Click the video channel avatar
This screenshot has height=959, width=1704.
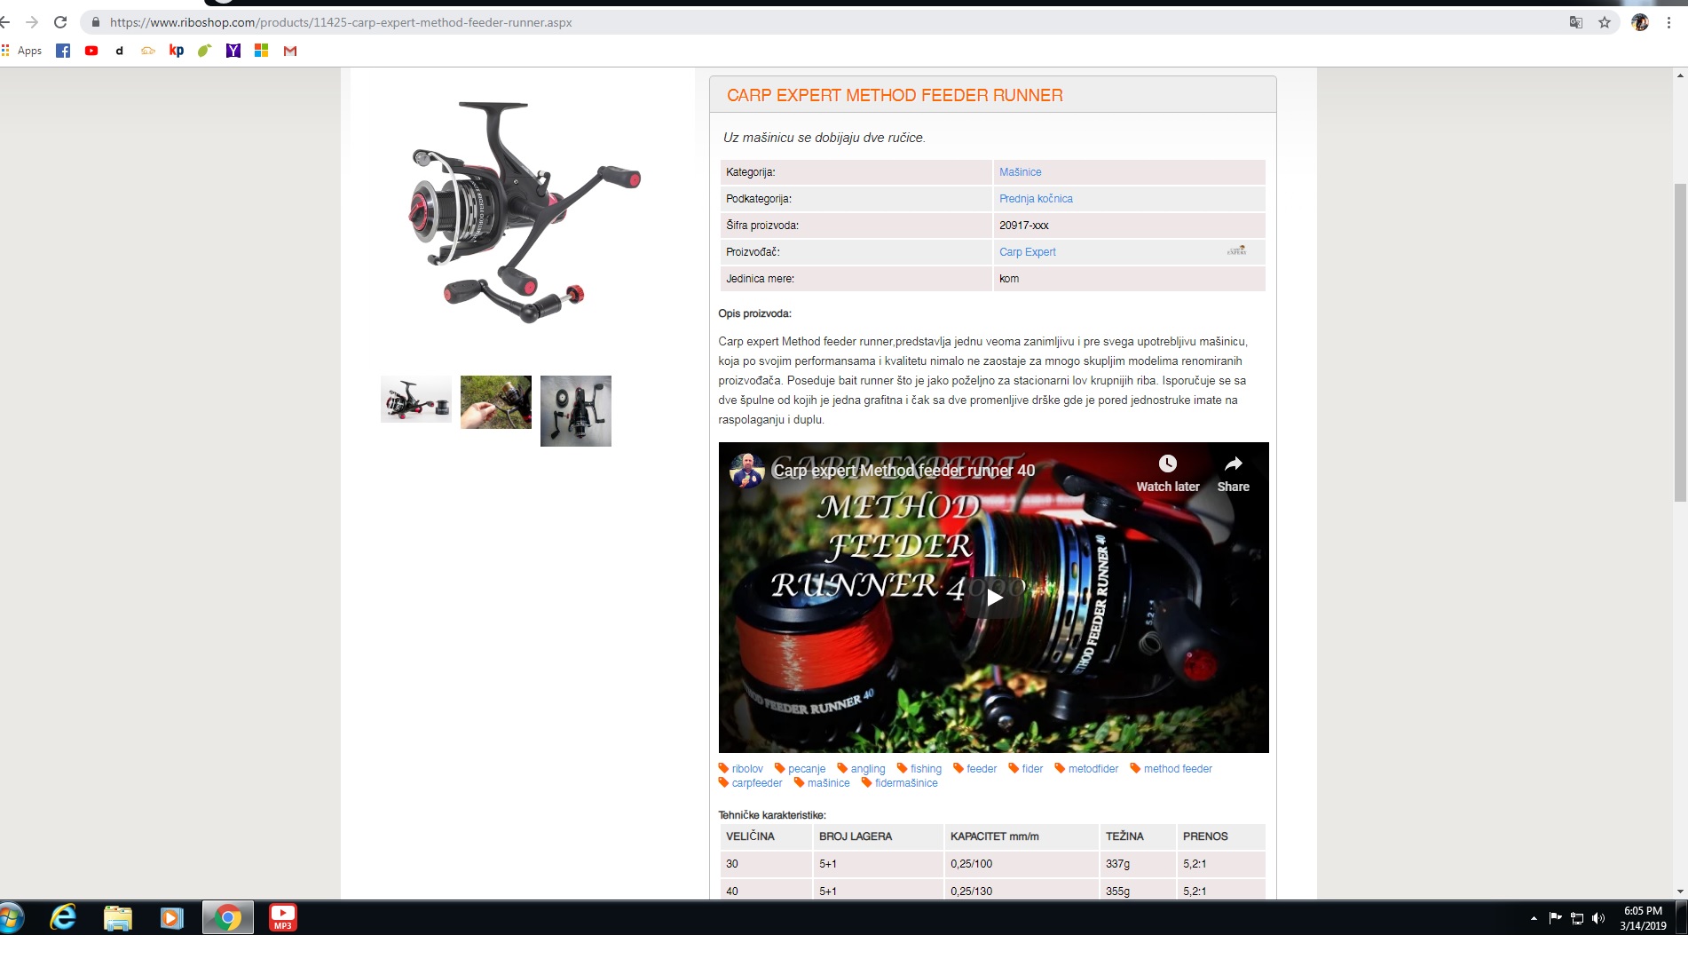[x=747, y=471]
